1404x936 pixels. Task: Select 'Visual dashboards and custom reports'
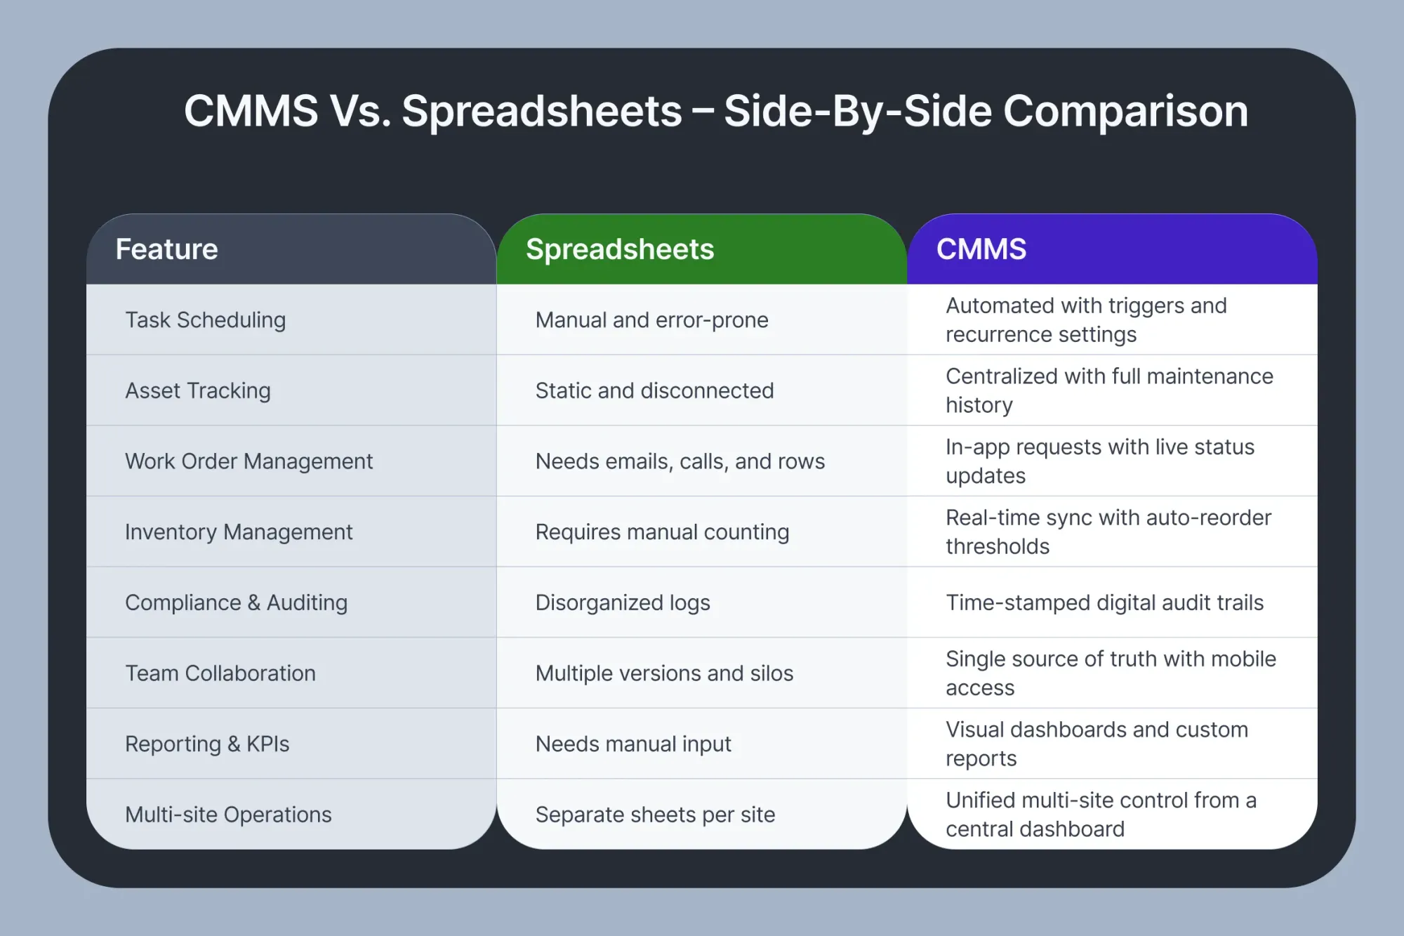(1097, 744)
